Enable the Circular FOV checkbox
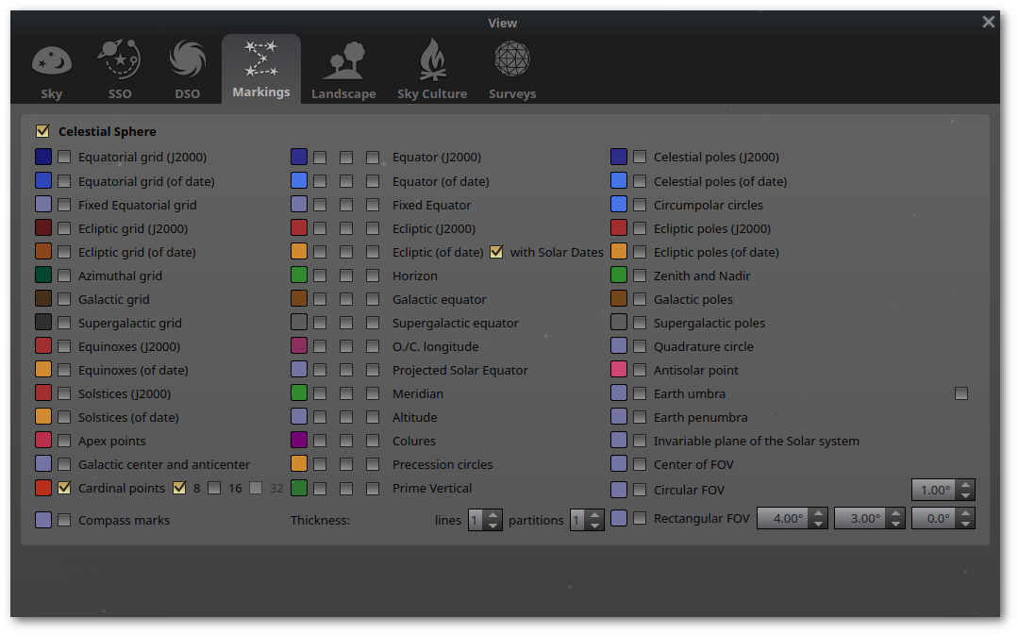1018x635 pixels. 641,490
